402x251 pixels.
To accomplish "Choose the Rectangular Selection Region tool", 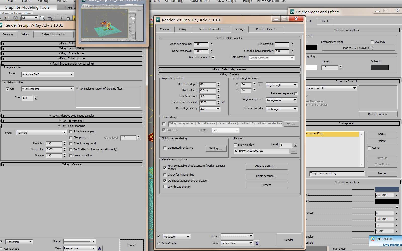I will pos(59,18).
